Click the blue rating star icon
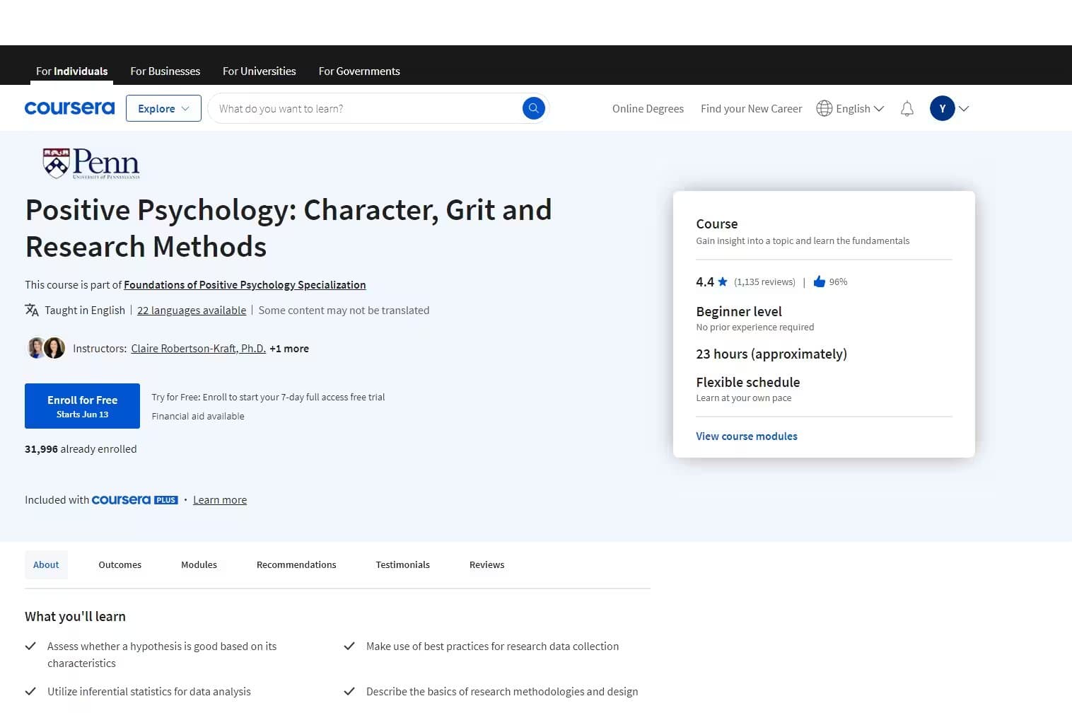Screen dimensions: 1072x713 tap(722, 282)
